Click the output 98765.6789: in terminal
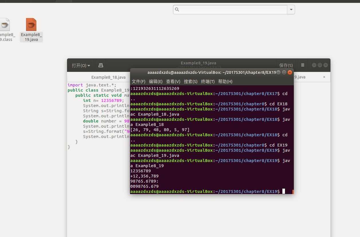Viewport: 360px width, 237px height. [x=144, y=181]
